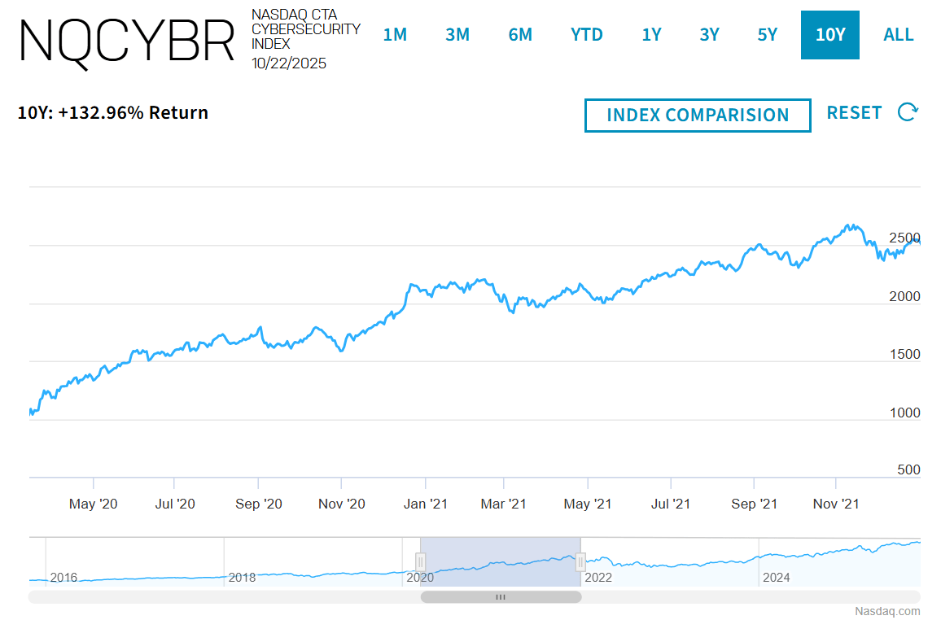Click the Sep '21 axis label

[x=754, y=504]
